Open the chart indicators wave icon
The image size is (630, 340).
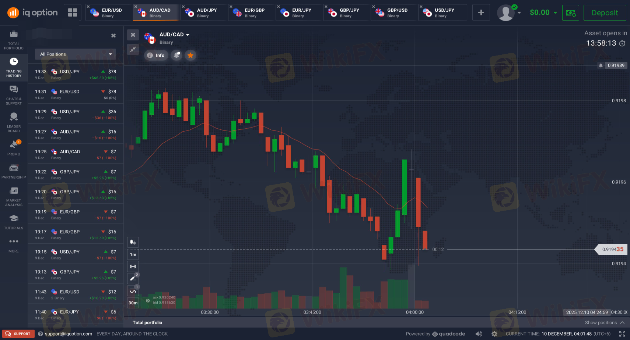click(133, 291)
